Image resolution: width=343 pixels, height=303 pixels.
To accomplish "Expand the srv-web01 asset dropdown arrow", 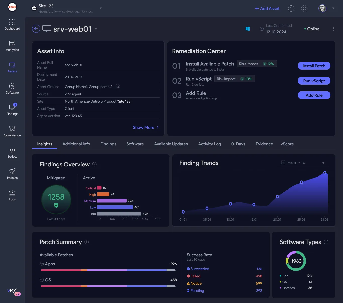I will point(96,29).
